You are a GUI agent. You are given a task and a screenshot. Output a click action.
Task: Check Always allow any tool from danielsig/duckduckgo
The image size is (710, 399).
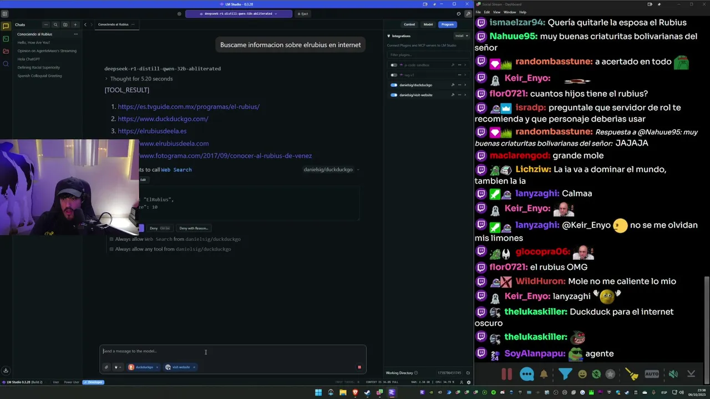pyautogui.click(x=111, y=249)
